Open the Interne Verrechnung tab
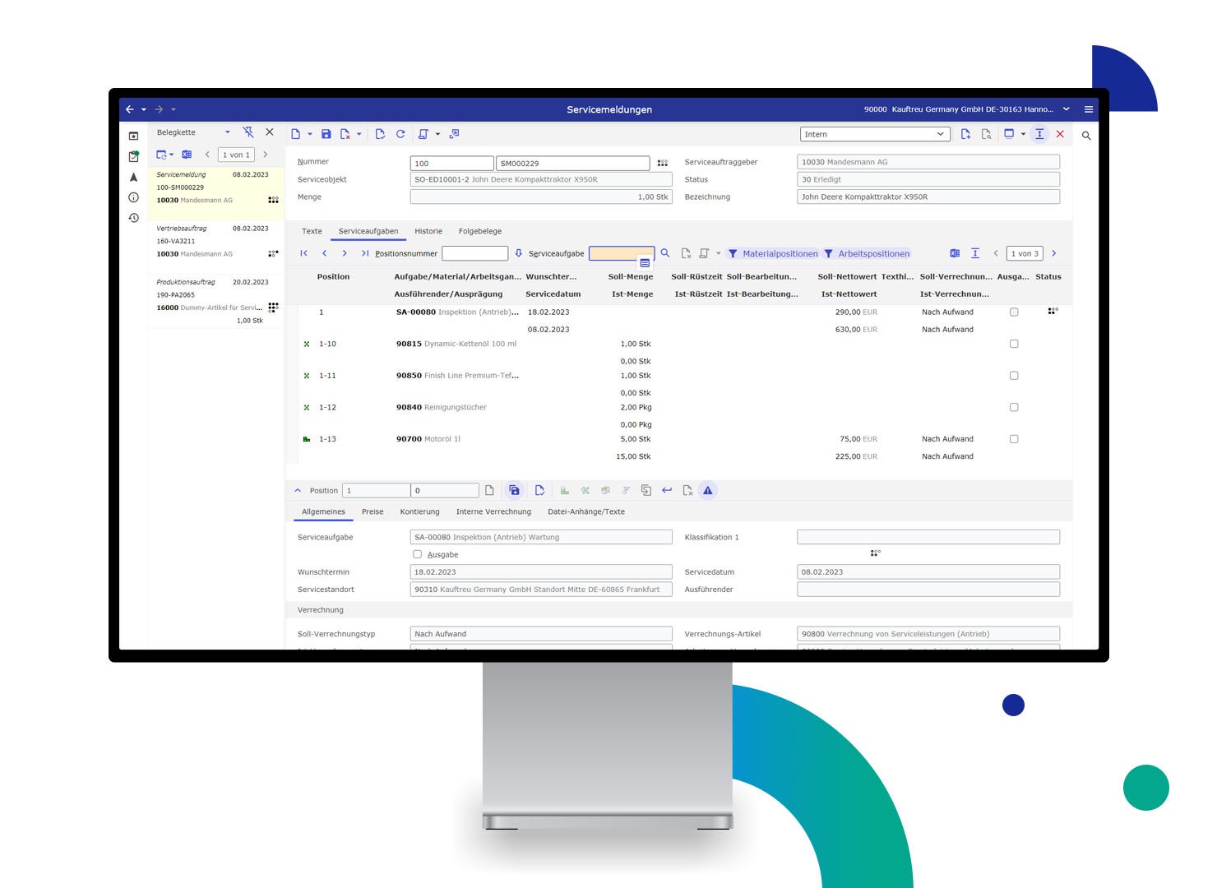The height and width of the screenshot is (888, 1217). pyautogui.click(x=493, y=512)
